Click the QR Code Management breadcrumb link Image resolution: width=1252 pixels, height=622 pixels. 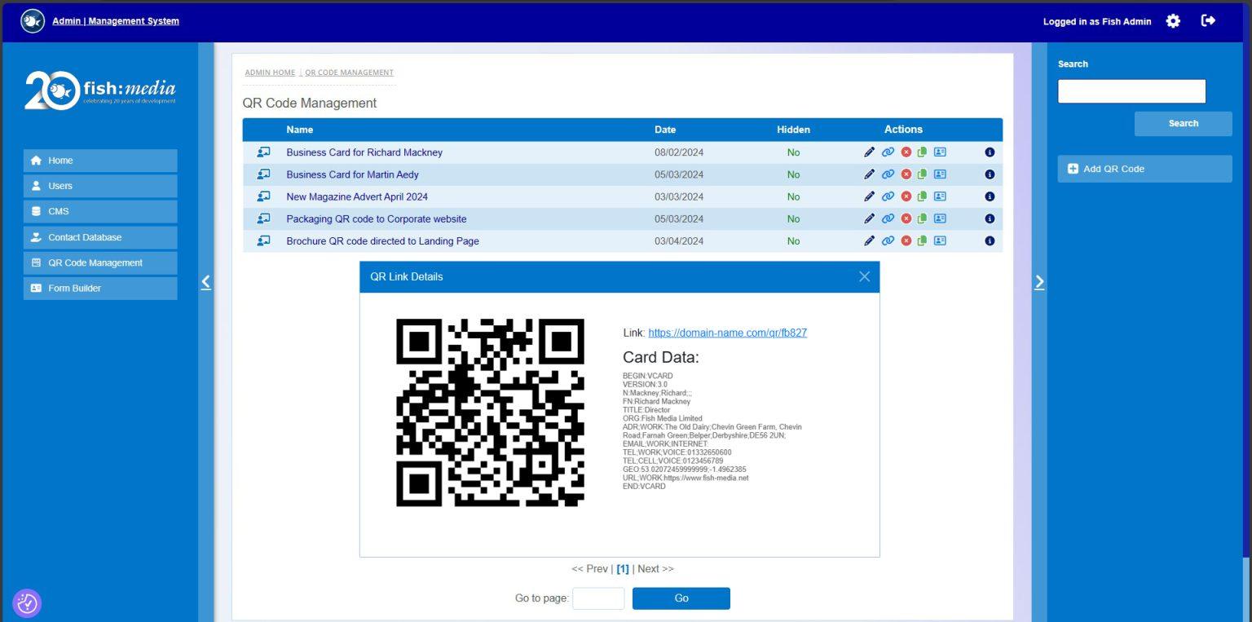click(349, 73)
